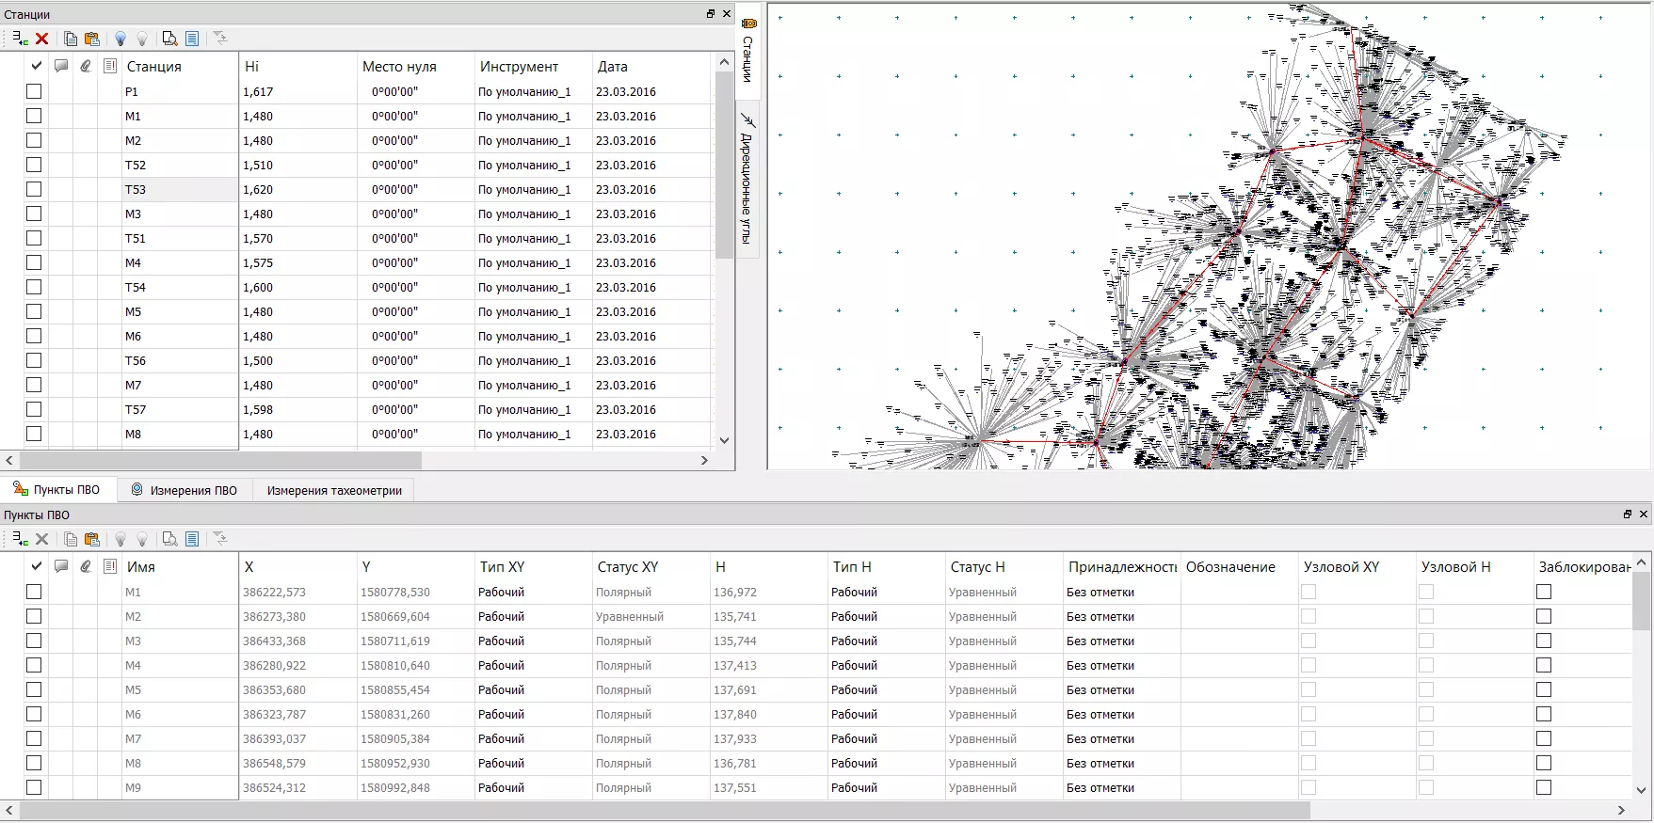Viewport: 1654px width, 823px height.
Task: Click find (magnifier) icon in Станции toolbar
Action: [169, 39]
